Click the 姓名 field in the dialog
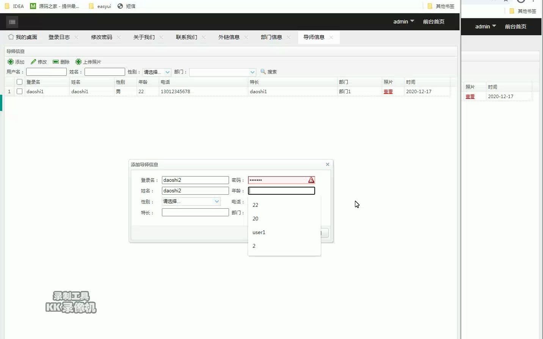543x339 pixels. pyautogui.click(x=195, y=191)
